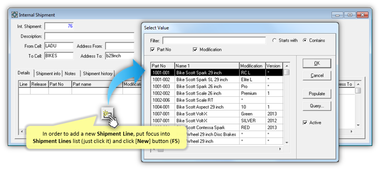Click the To Cell field BIKES

(x=59, y=56)
